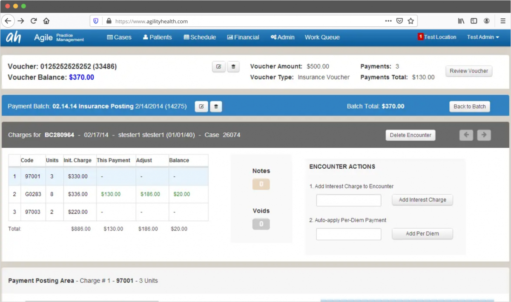Open the Test Admin user dropdown
This screenshot has width=511, height=302.
pyautogui.click(x=482, y=37)
